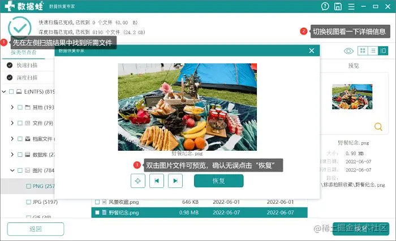396x241 pixels.
Task: Expand the 文件 folder node
Action: coord(12,123)
